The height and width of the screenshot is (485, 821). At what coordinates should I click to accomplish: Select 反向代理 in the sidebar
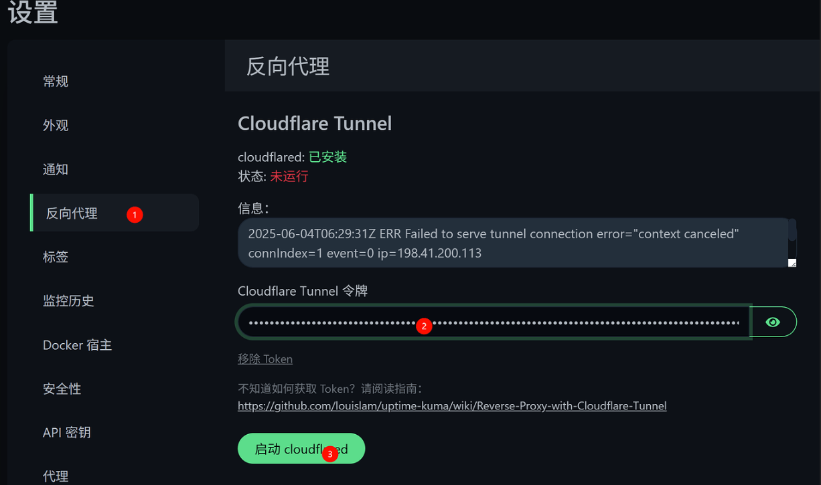[72, 213]
